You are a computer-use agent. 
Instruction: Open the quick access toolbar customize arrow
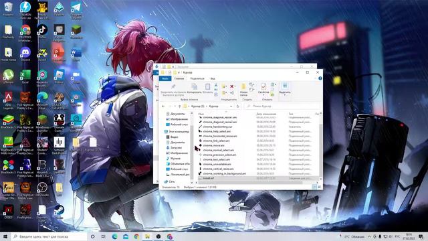(179, 72)
